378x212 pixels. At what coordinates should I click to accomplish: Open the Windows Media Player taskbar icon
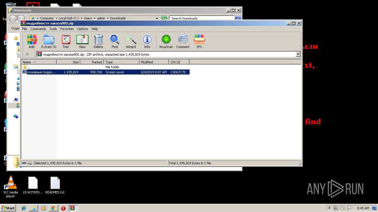pos(43,208)
